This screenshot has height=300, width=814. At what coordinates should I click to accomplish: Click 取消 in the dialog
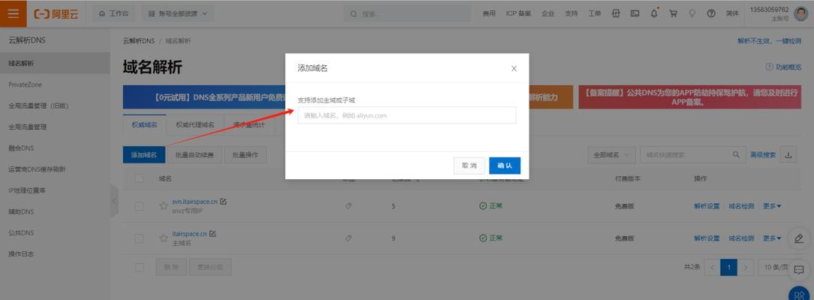click(469, 166)
